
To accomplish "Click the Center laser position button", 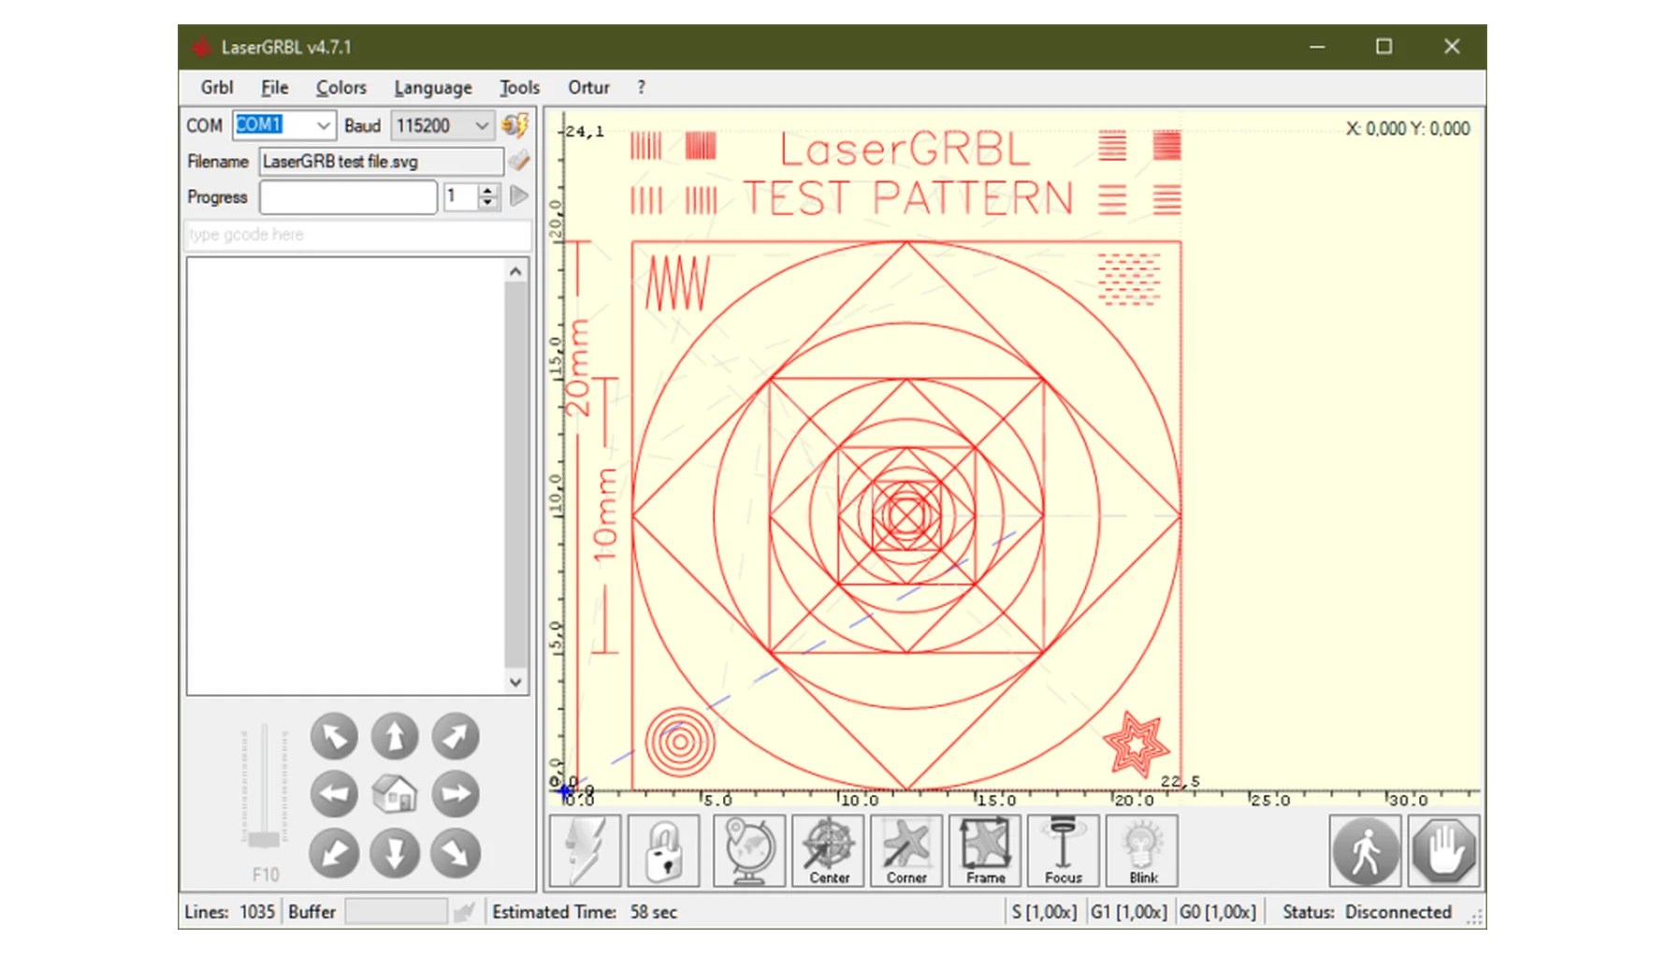I will point(829,849).
